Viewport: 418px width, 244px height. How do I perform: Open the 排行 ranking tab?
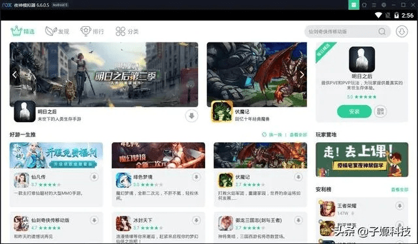click(x=92, y=31)
